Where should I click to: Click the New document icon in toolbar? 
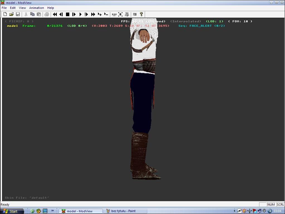pyautogui.click(x=5, y=14)
